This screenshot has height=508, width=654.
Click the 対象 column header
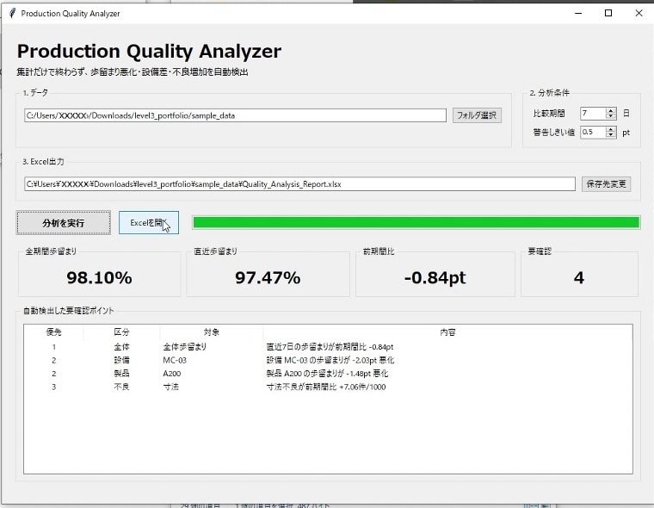pyautogui.click(x=212, y=332)
